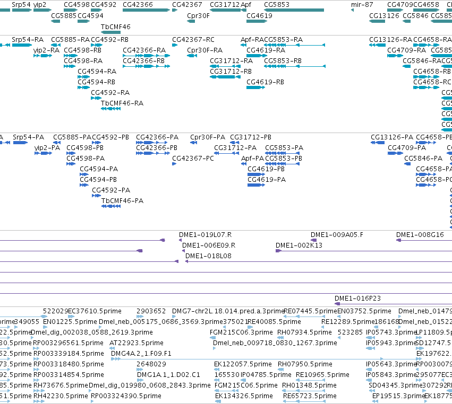Viewport: 452px width, 404px height.
Task: Select the Cpr30F gene label
Action: tap(198, 15)
